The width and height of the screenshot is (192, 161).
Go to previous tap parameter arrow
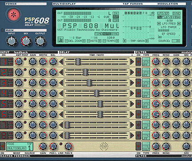[x=125, y=41]
